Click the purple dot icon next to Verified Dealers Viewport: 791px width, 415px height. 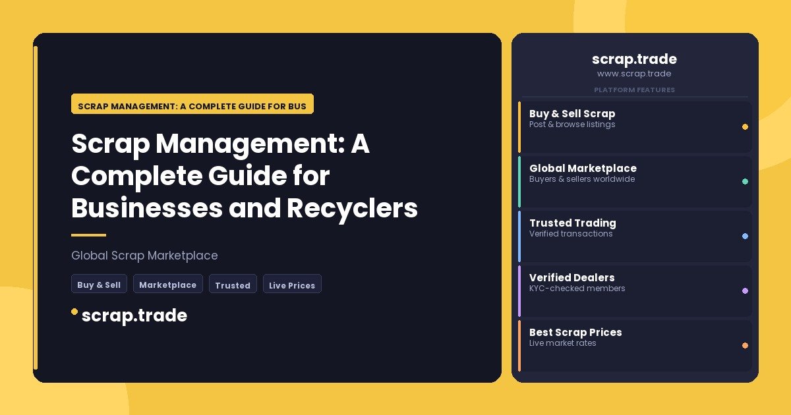pyautogui.click(x=745, y=290)
